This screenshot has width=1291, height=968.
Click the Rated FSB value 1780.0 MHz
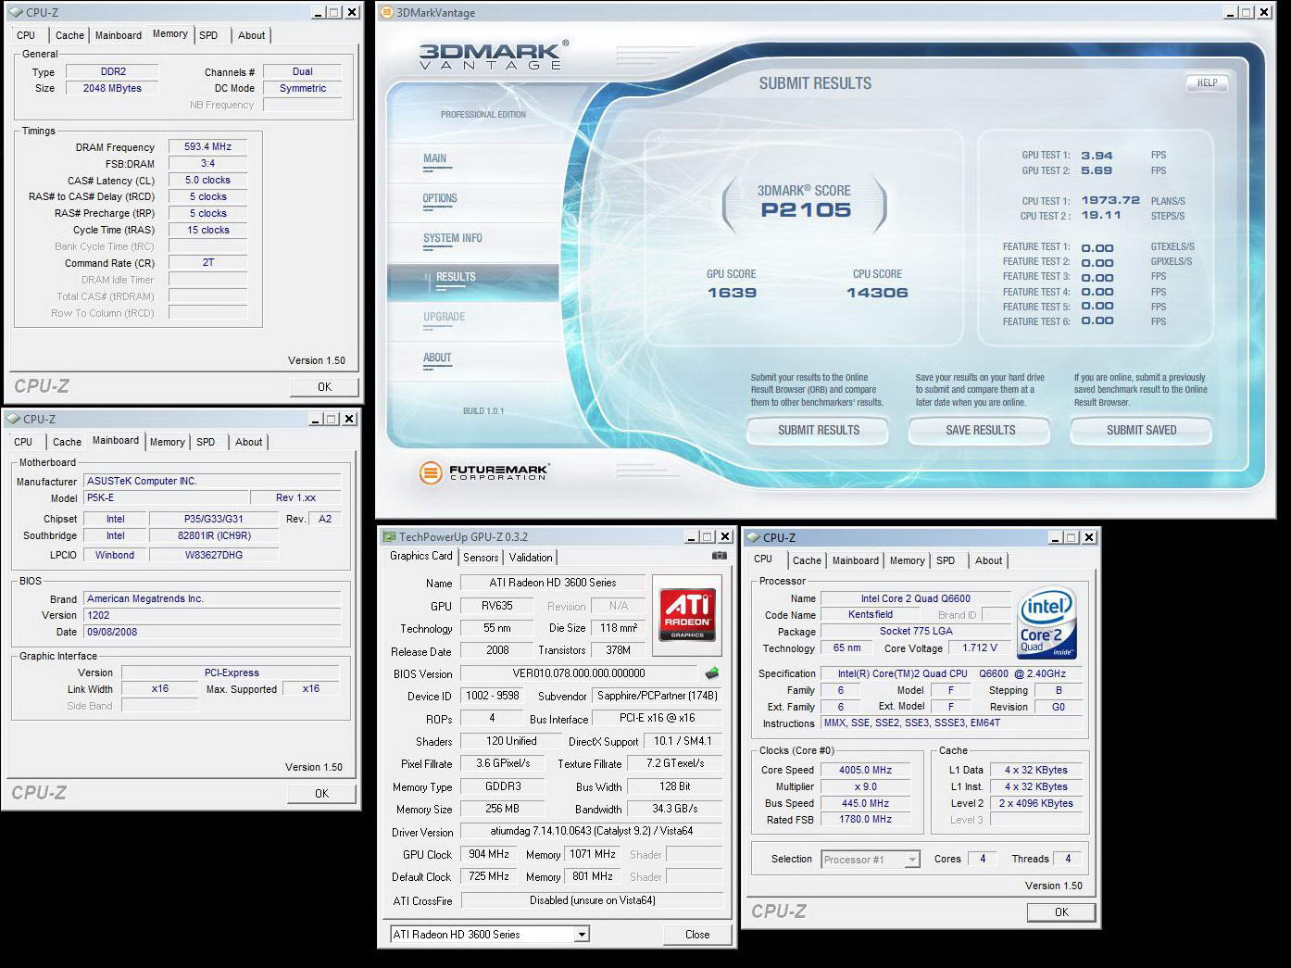[865, 819]
